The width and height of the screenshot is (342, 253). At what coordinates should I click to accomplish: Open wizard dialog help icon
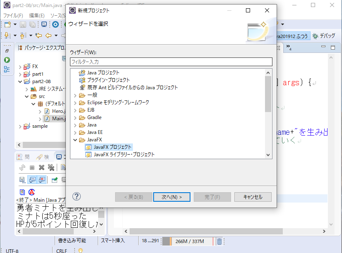tap(77, 196)
